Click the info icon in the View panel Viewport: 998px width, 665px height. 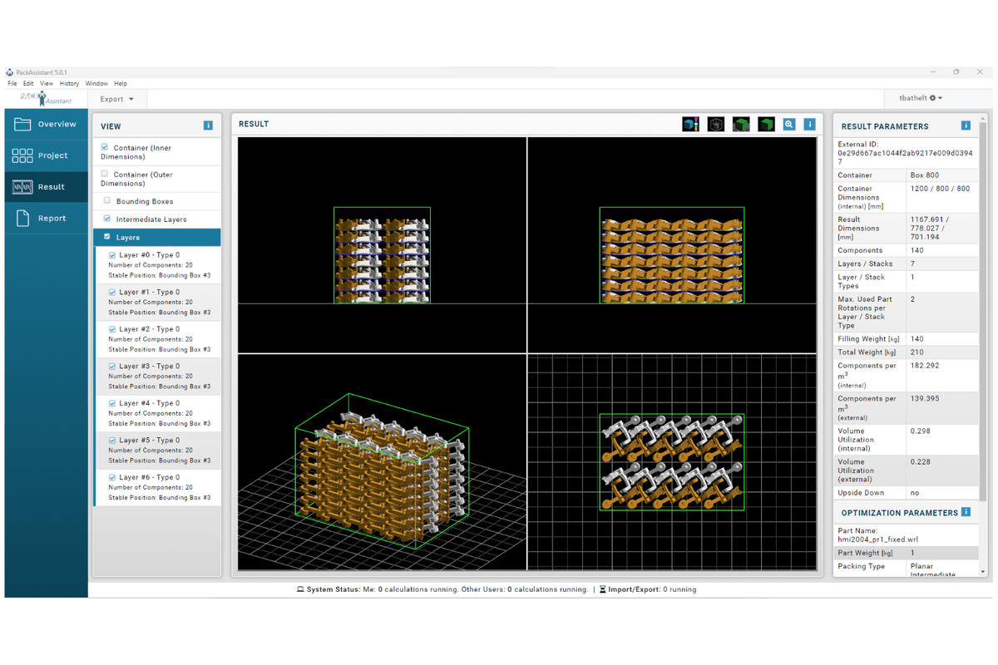208,126
